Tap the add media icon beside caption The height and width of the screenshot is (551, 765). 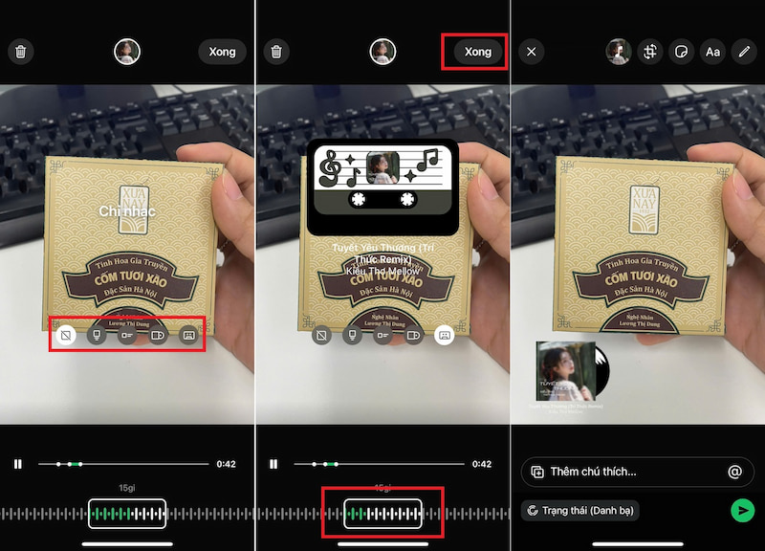(537, 472)
